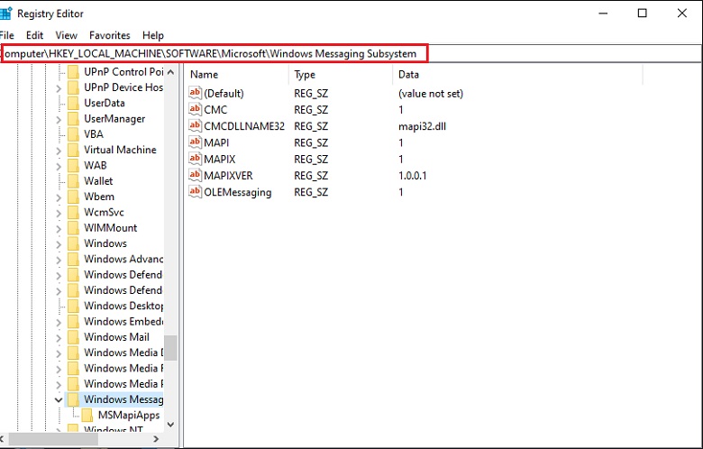The width and height of the screenshot is (703, 449).
Task: Click the Windows Messaging Subsystem folder icon
Action: click(73, 399)
